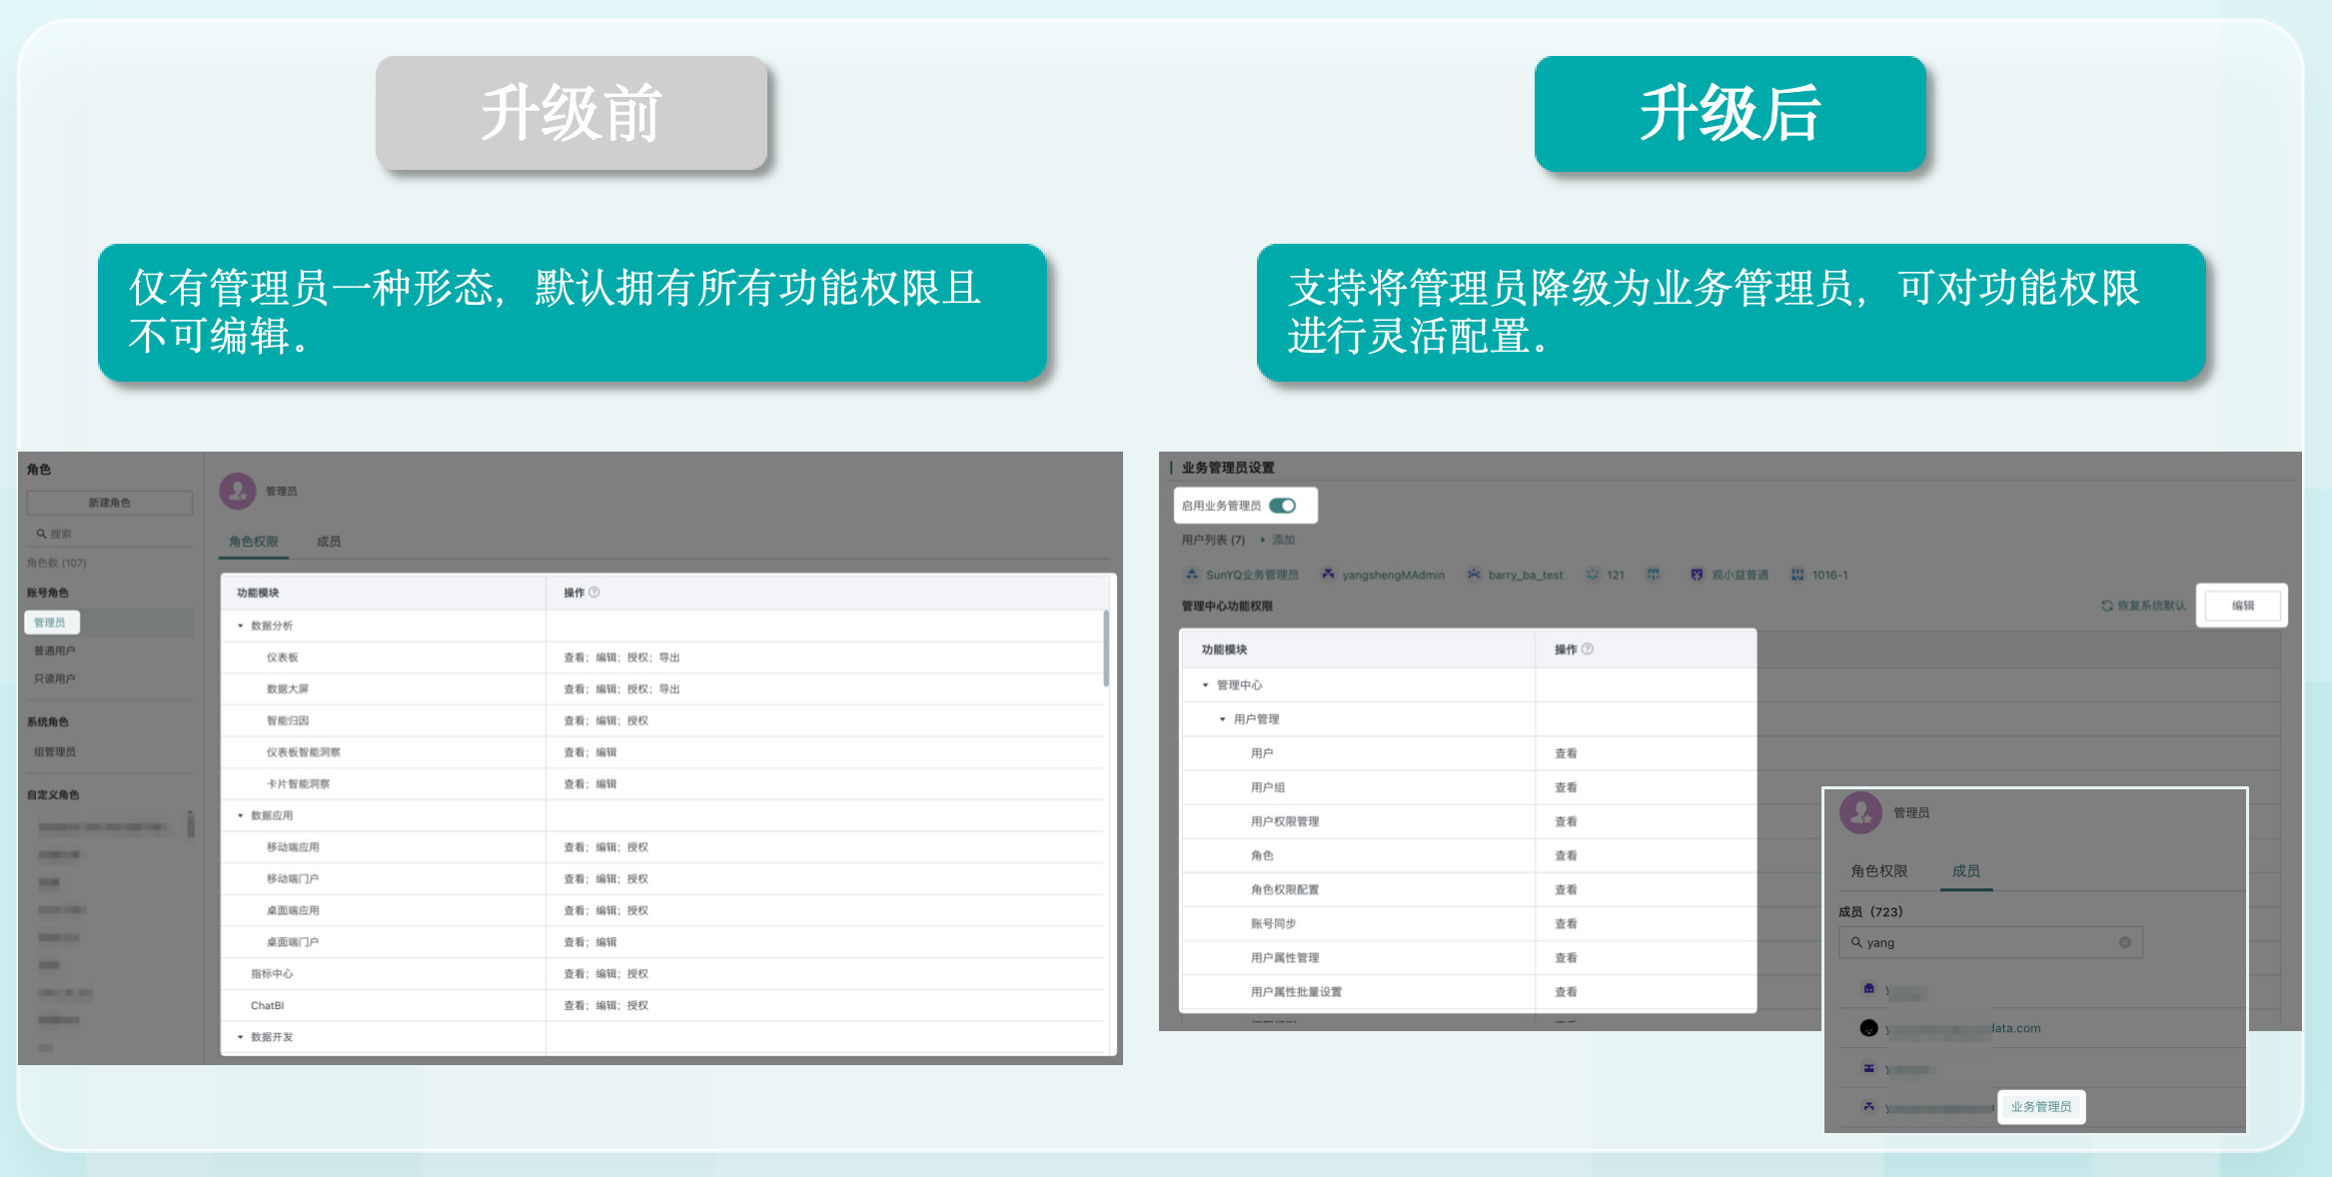Viewport: 2332px width, 1177px height.
Task: Click the search magnifier icon under 新建角色
Action: click(42, 534)
